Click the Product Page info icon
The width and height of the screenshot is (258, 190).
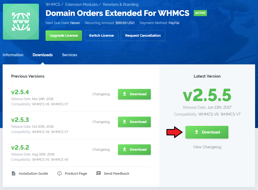pos(59,173)
